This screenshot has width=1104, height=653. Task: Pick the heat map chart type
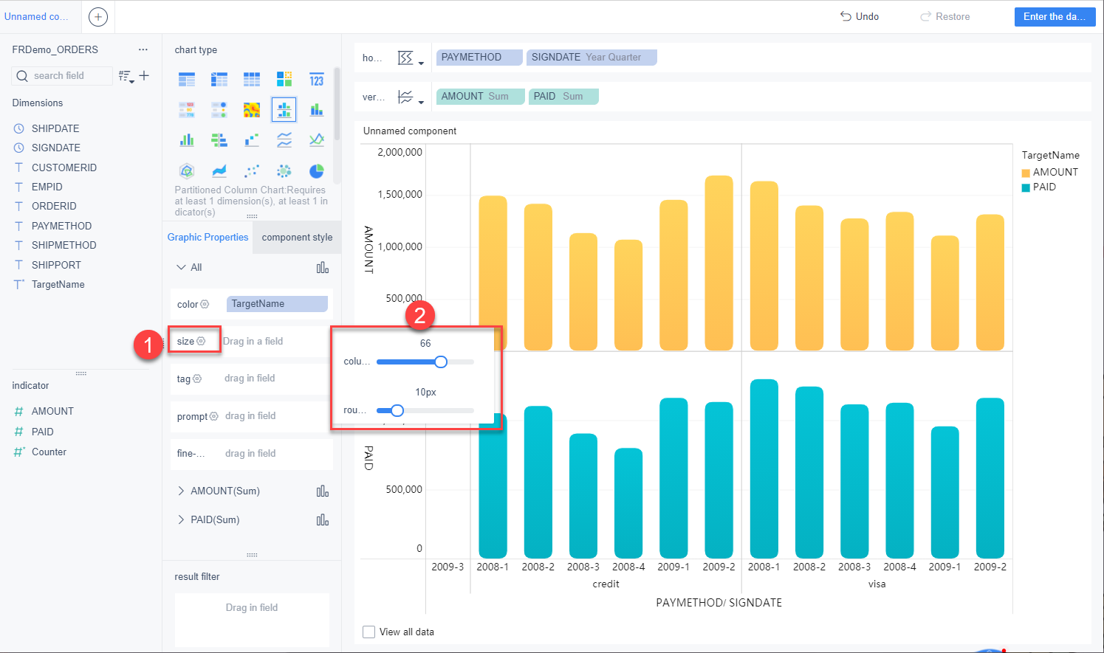pos(252,110)
